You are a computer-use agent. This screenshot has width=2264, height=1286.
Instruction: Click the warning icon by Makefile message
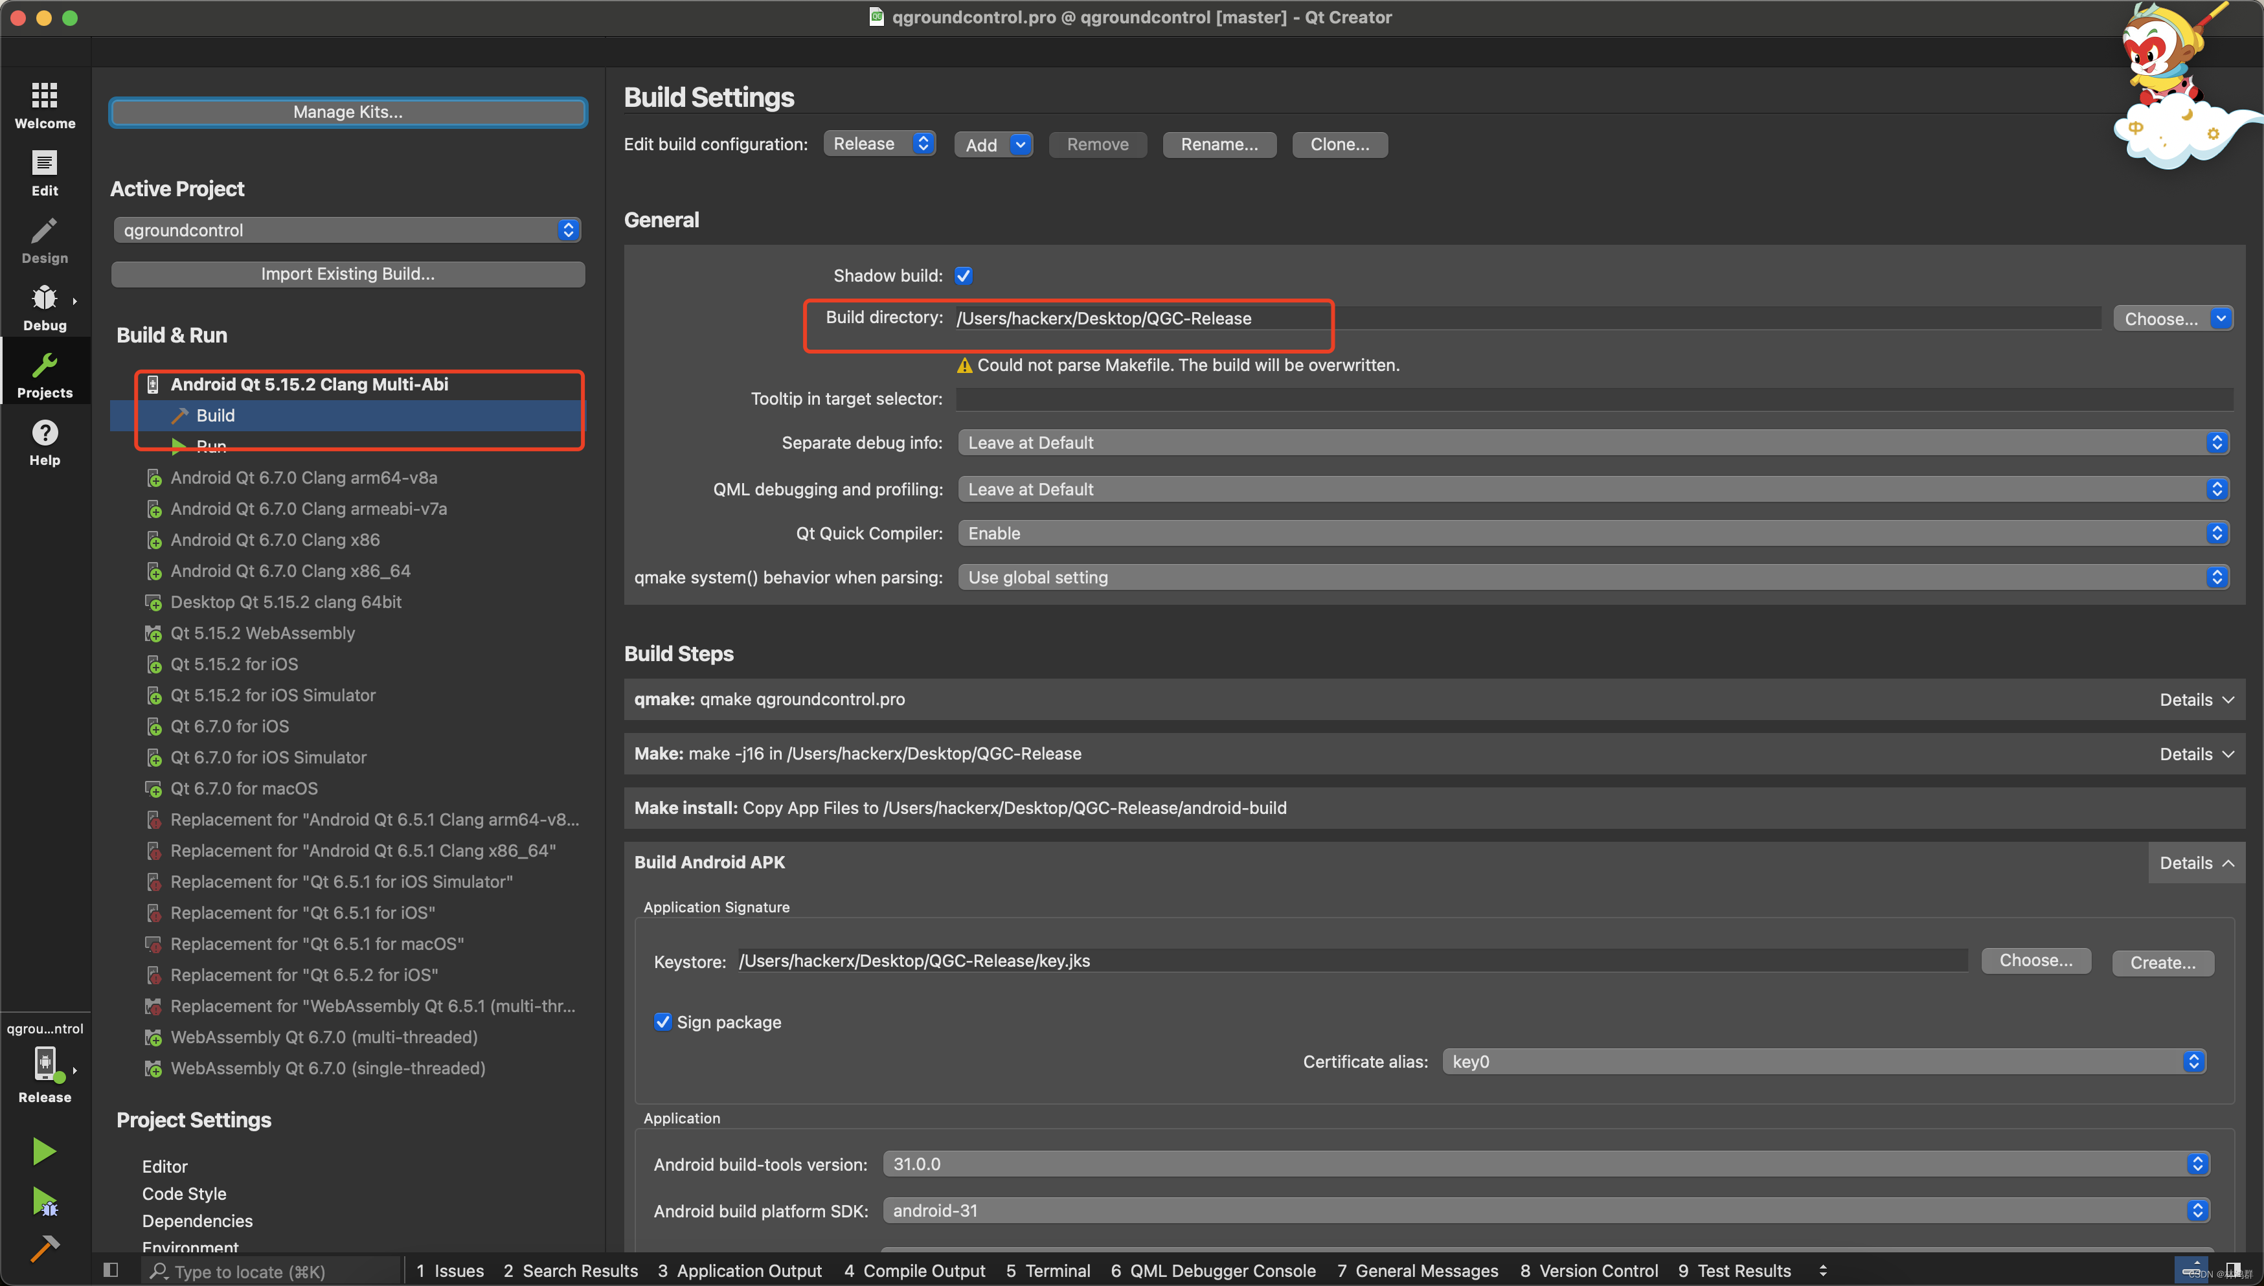tap(965, 366)
